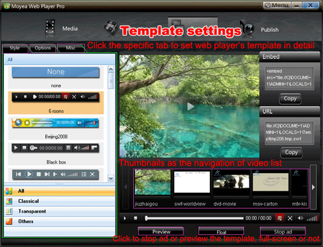This screenshot has width=323, height=247.
Task: Click the style list scroll down arrow
Action: pos(110,178)
